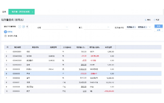
Task: Open the 商品 picker with its ellipsis icon
Action: (108, 27)
